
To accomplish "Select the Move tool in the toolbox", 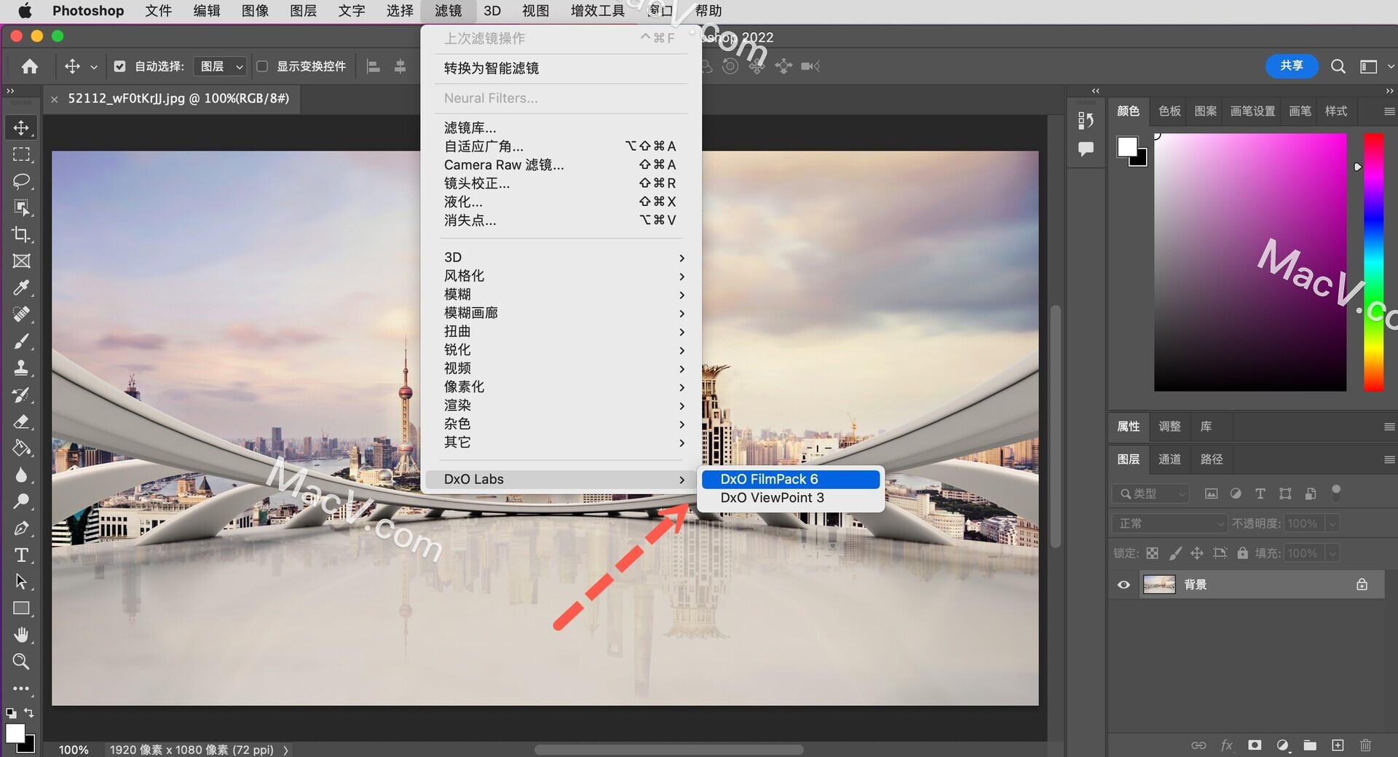I will click(x=21, y=127).
